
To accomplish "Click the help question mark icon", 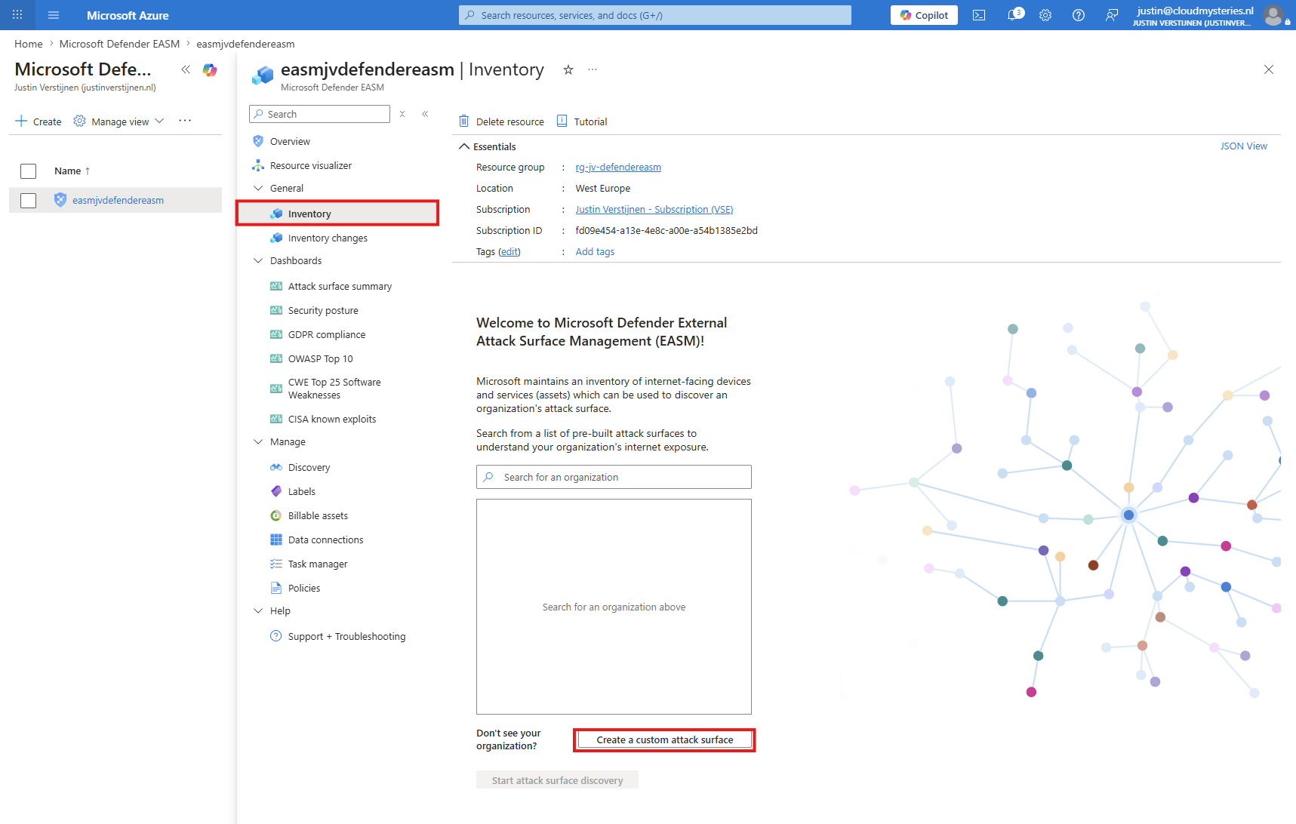I will coord(1079,15).
